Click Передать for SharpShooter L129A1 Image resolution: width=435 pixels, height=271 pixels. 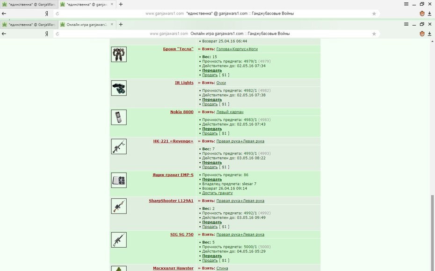[212, 222]
